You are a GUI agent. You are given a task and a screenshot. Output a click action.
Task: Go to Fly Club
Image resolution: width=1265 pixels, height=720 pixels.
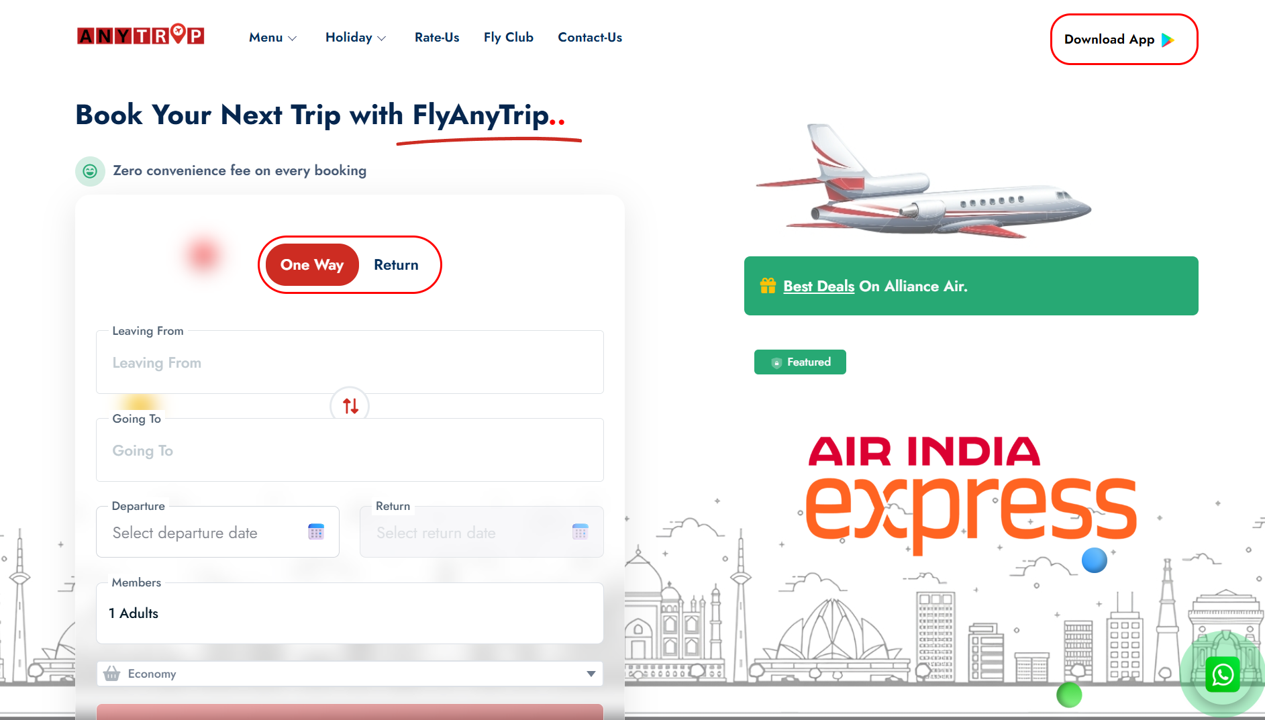click(x=509, y=38)
